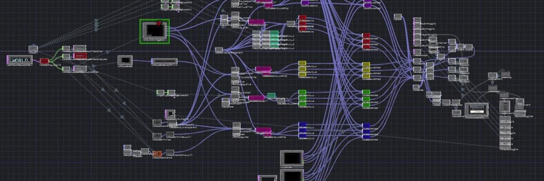Select the bottom yellow node in the right colored column
This screenshot has height=181, width=544.
pos(366,76)
